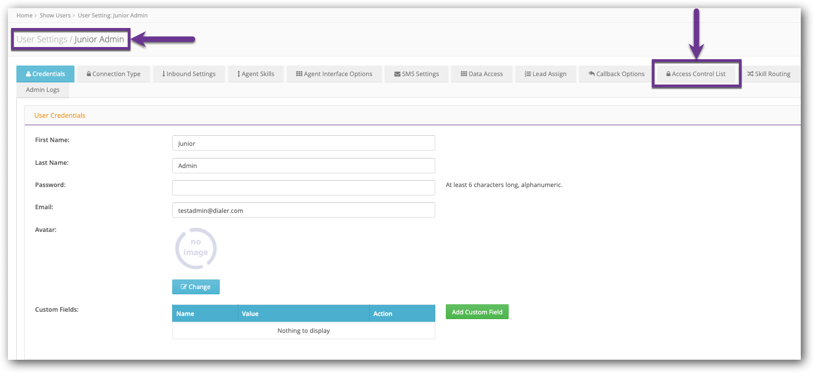Open the Inbound Settings tab

pos(189,74)
